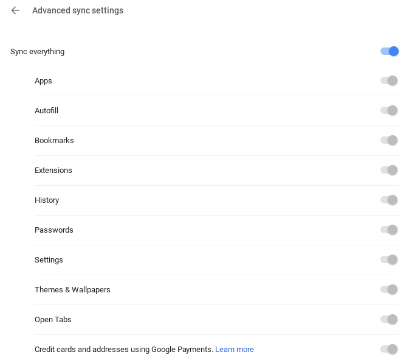Click the History row label
The image size is (409, 363).
(47, 200)
